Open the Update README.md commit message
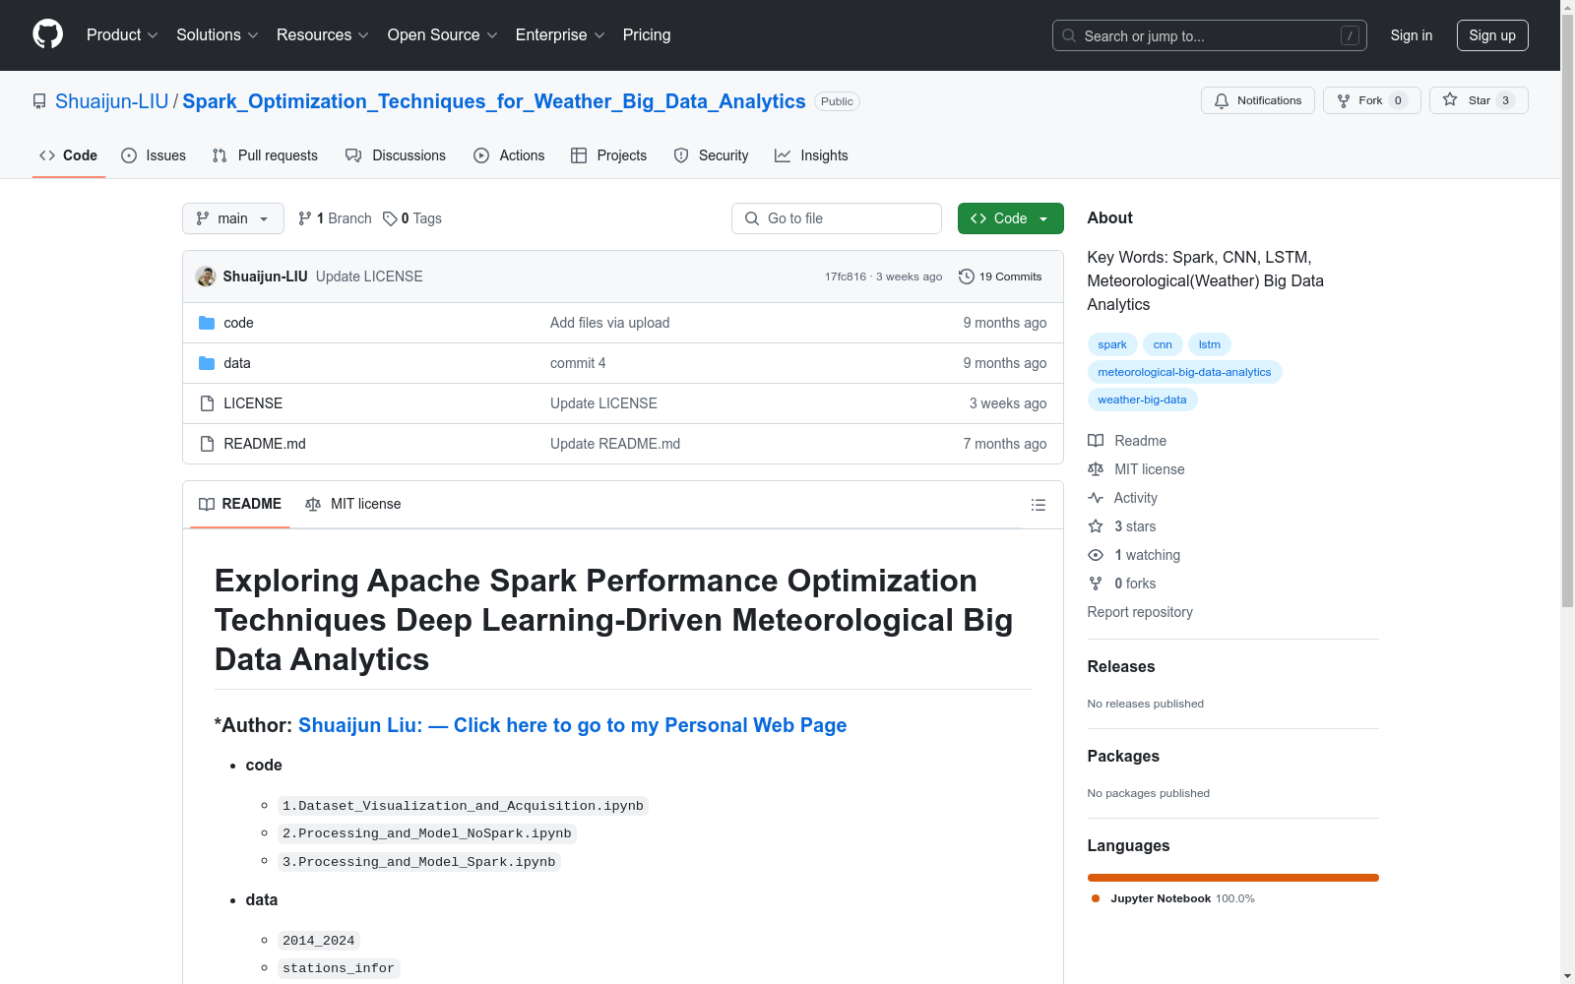 tap(615, 444)
